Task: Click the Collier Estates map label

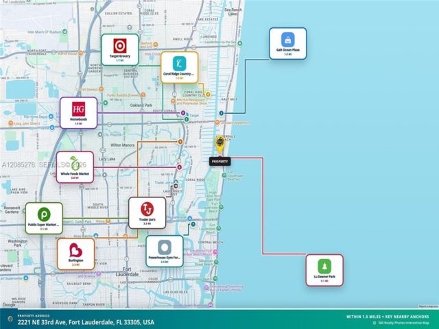Action: (x=118, y=14)
